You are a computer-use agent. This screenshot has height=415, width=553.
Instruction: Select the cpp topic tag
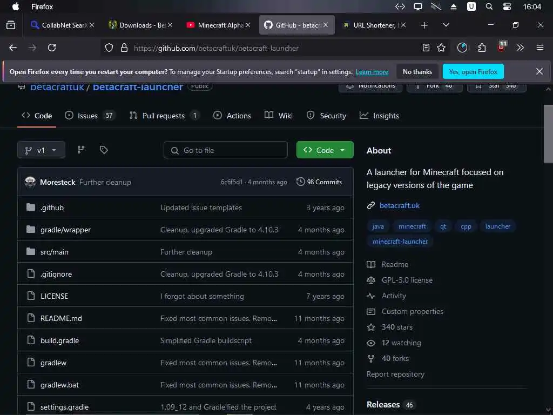click(x=466, y=226)
